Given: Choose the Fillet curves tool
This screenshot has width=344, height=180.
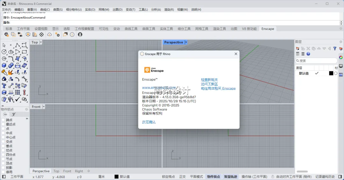Looking at the screenshot, I should point(11,59).
